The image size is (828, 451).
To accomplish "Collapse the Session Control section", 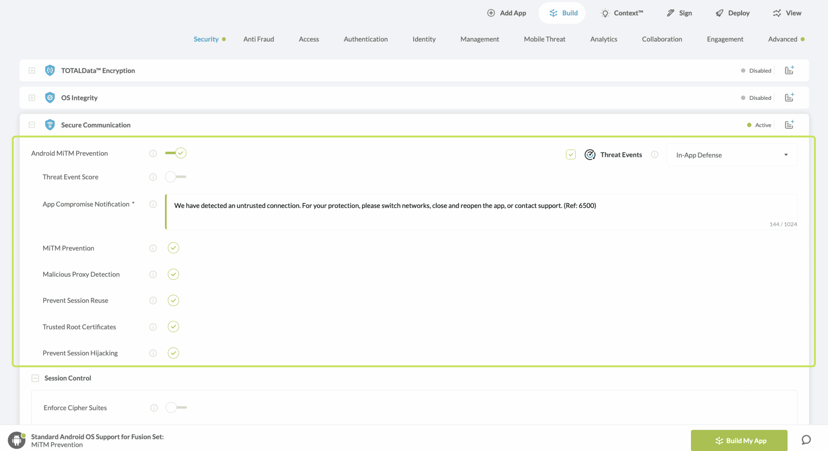I will pos(35,378).
